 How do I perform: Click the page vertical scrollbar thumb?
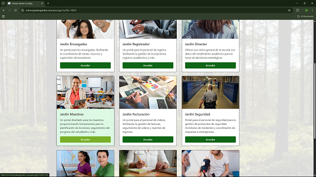click(315, 101)
